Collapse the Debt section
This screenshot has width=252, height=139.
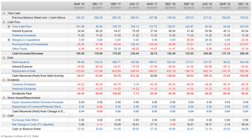pos(3,58)
